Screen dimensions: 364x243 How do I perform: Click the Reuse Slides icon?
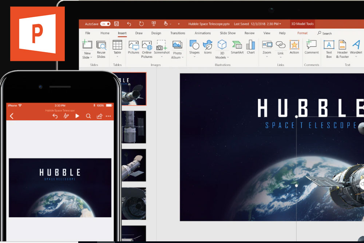(101, 45)
